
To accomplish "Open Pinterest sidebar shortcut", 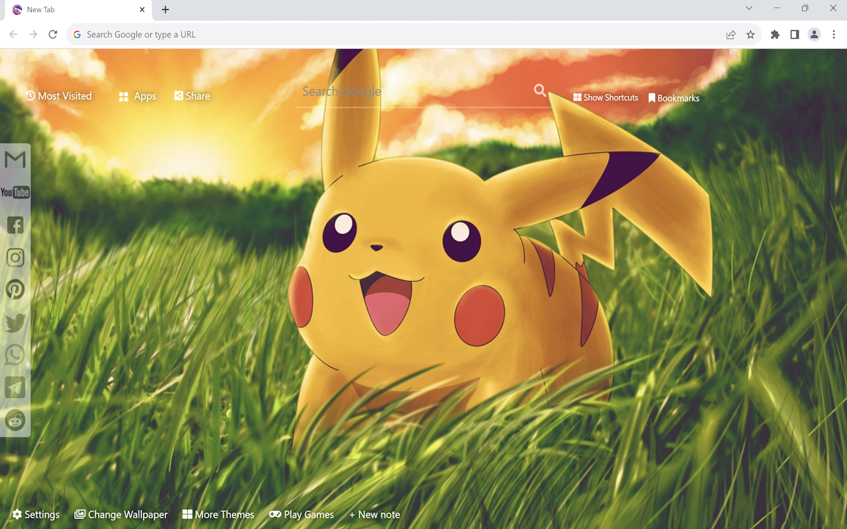I will click(x=15, y=290).
